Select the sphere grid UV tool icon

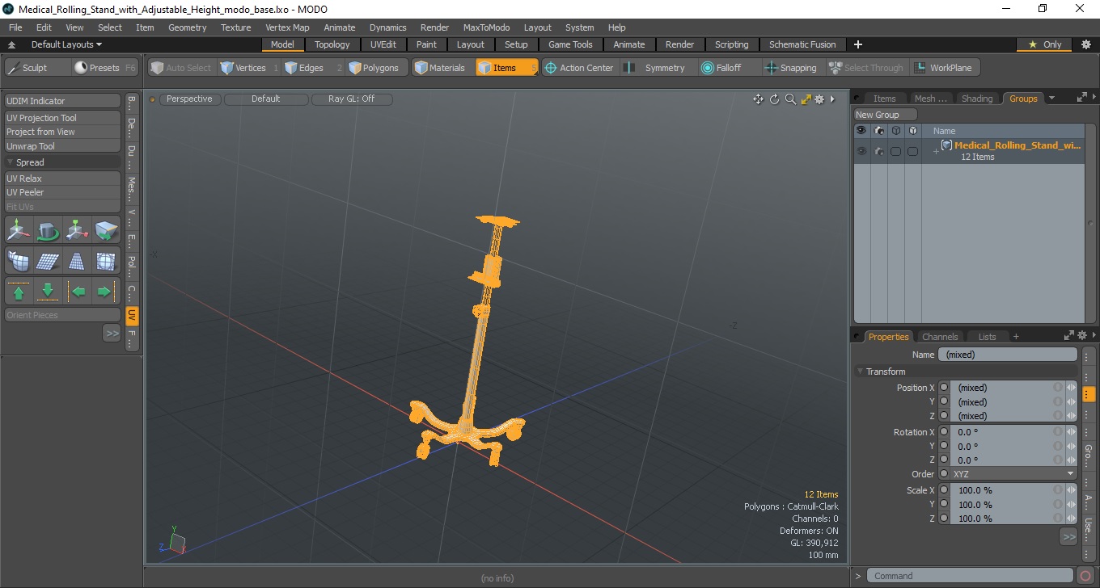pos(107,261)
